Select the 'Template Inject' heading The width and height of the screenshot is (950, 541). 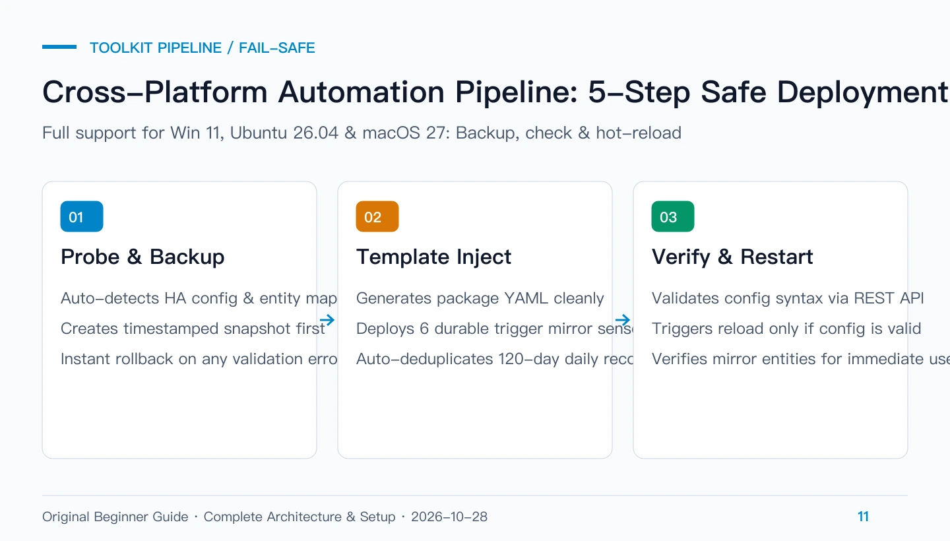click(433, 257)
